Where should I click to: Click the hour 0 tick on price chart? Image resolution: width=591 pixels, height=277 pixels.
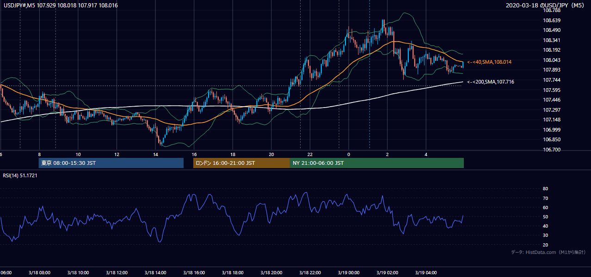[x=349, y=154]
